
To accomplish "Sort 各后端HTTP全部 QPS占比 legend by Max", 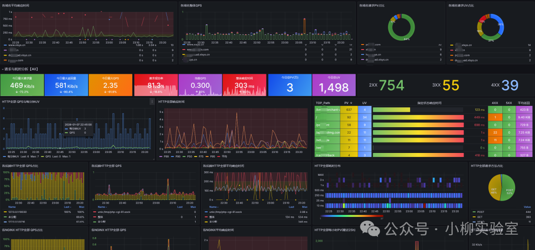I will click(81, 207).
